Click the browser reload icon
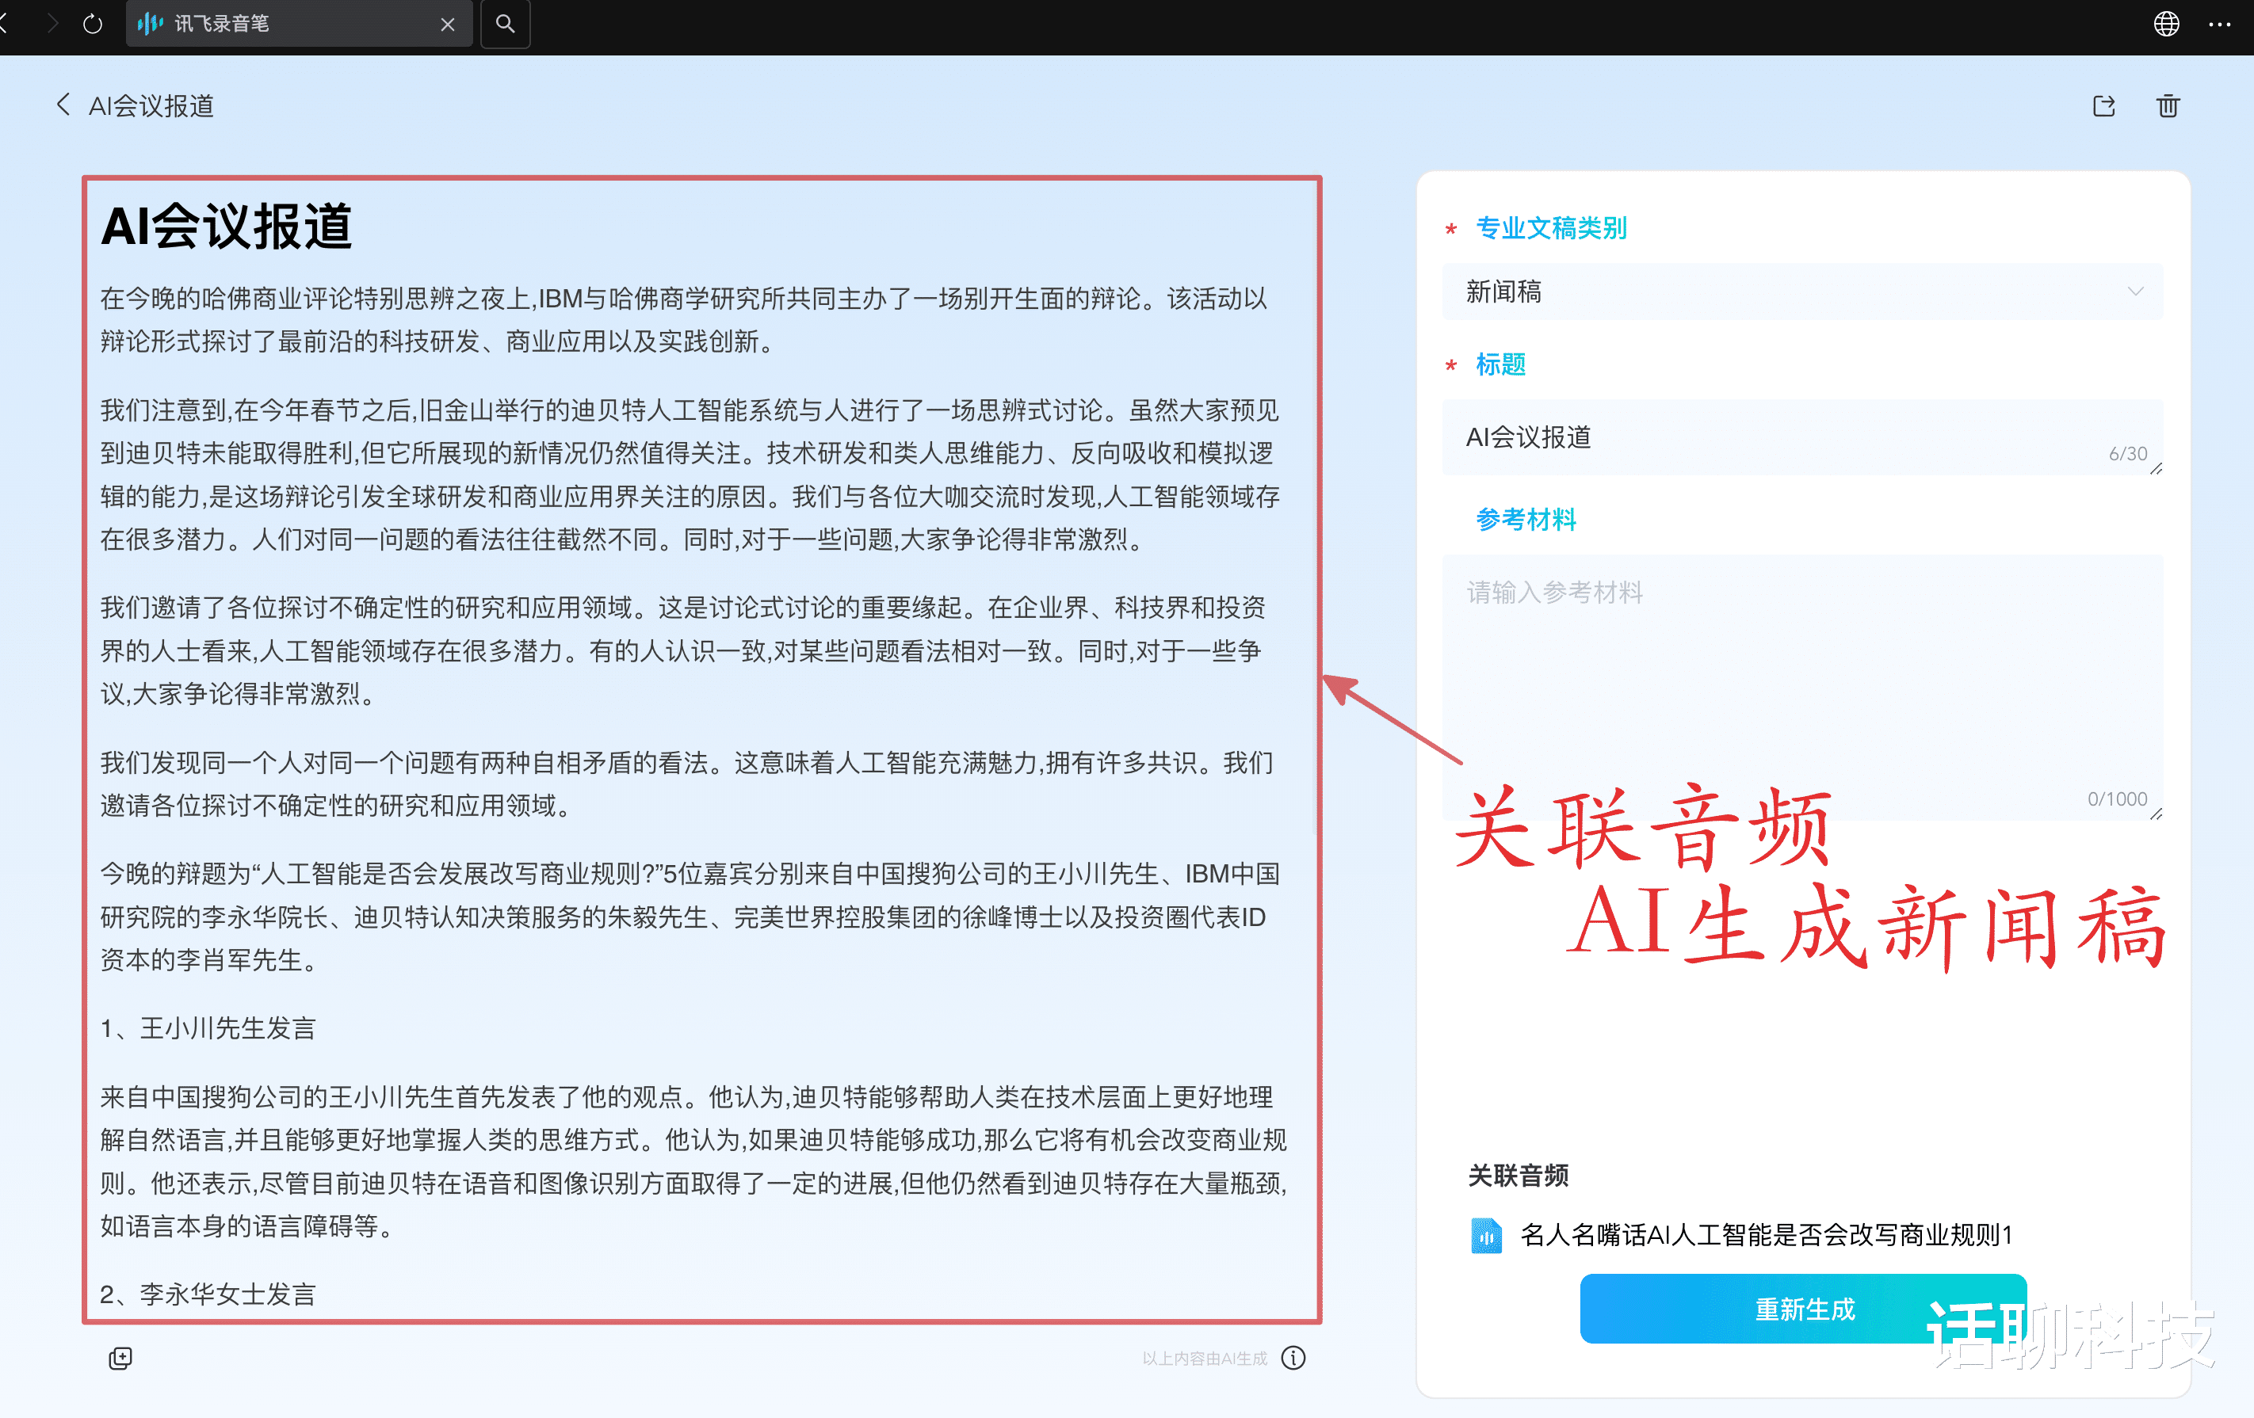The image size is (2254, 1418). tap(92, 25)
